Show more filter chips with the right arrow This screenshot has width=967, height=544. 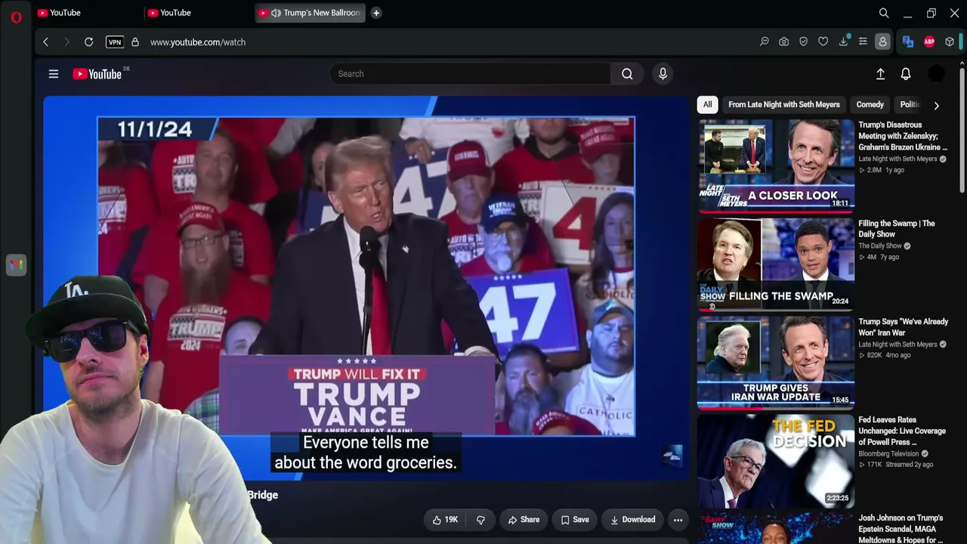click(x=936, y=105)
